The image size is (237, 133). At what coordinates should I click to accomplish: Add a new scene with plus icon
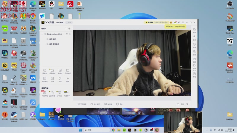coord(69,28)
